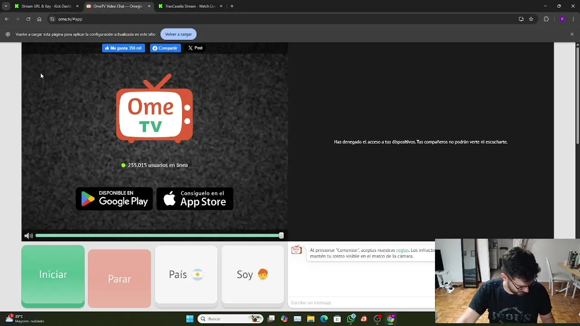Click the ome.tv address bar URL

(70, 19)
